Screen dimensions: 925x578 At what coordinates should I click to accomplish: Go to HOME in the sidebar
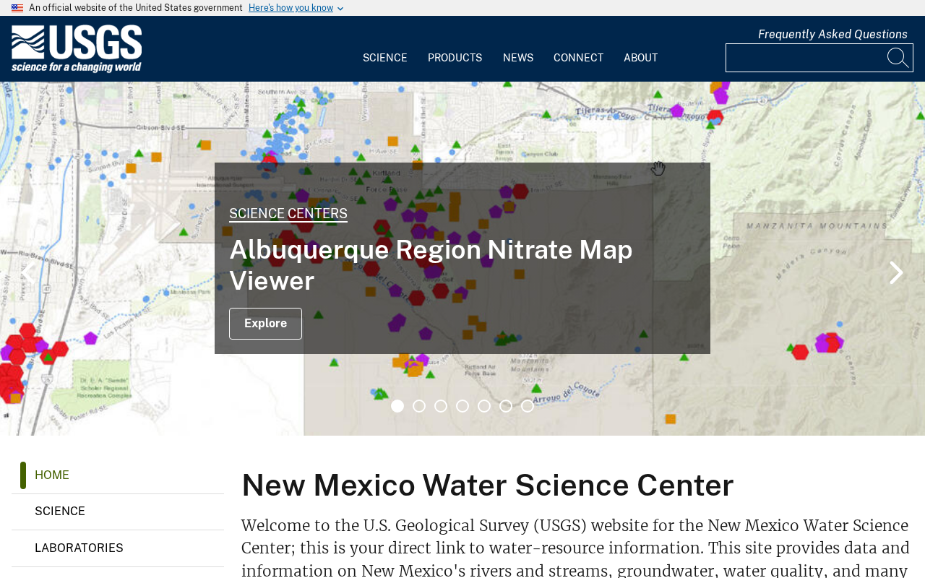click(118, 475)
